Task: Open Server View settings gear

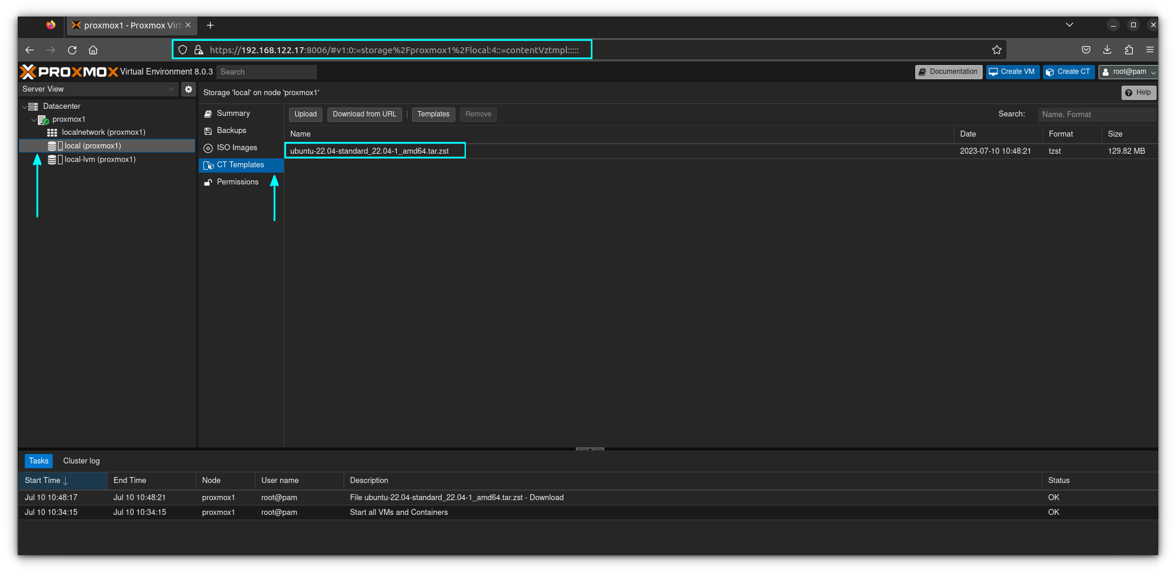Action: [x=189, y=89]
